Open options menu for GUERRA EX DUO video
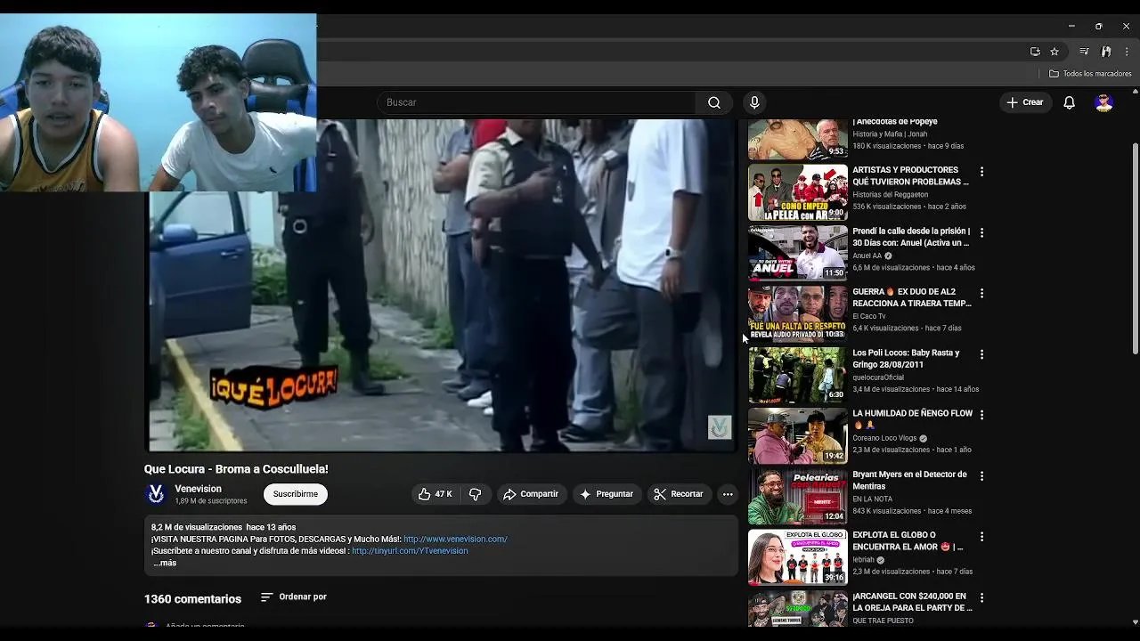 pyautogui.click(x=981, y=293)
